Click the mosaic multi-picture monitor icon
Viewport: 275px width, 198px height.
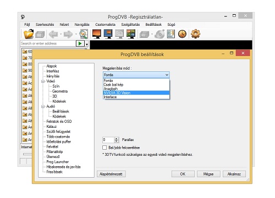131,34
